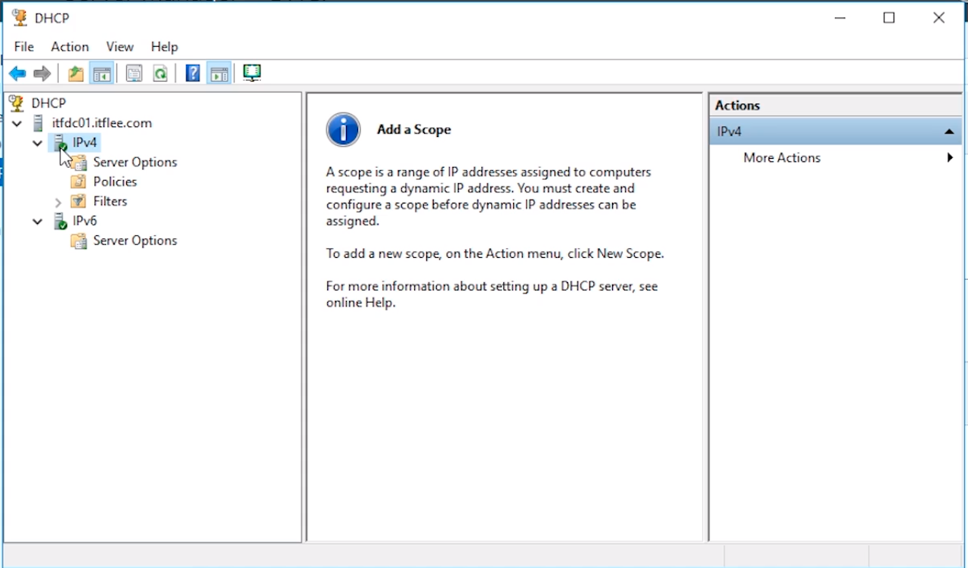Collapse the IPv4 node
The width and height of the screenshot is (968, 568).
coord(37,143)
